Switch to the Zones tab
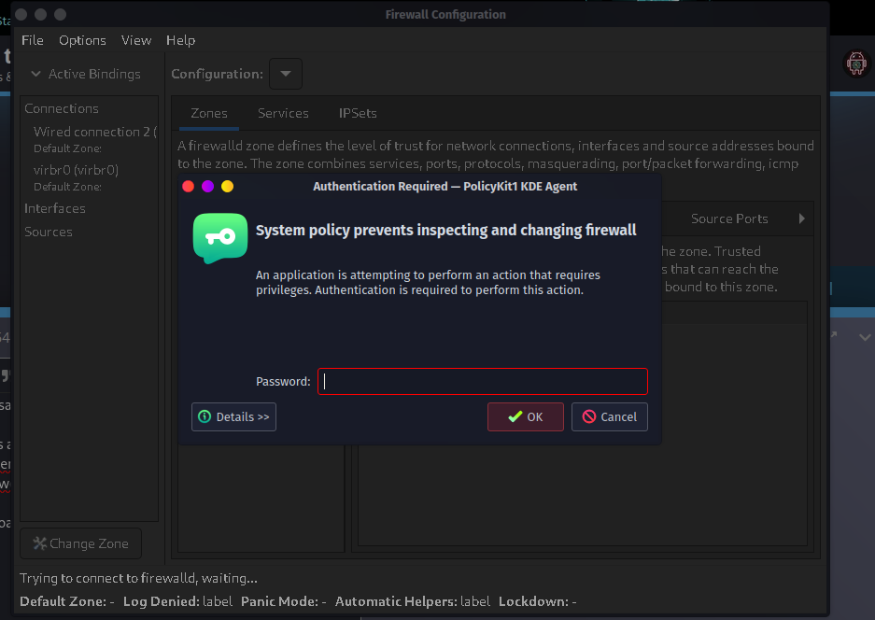Viewport: 875px width, 620px height. 209,113
